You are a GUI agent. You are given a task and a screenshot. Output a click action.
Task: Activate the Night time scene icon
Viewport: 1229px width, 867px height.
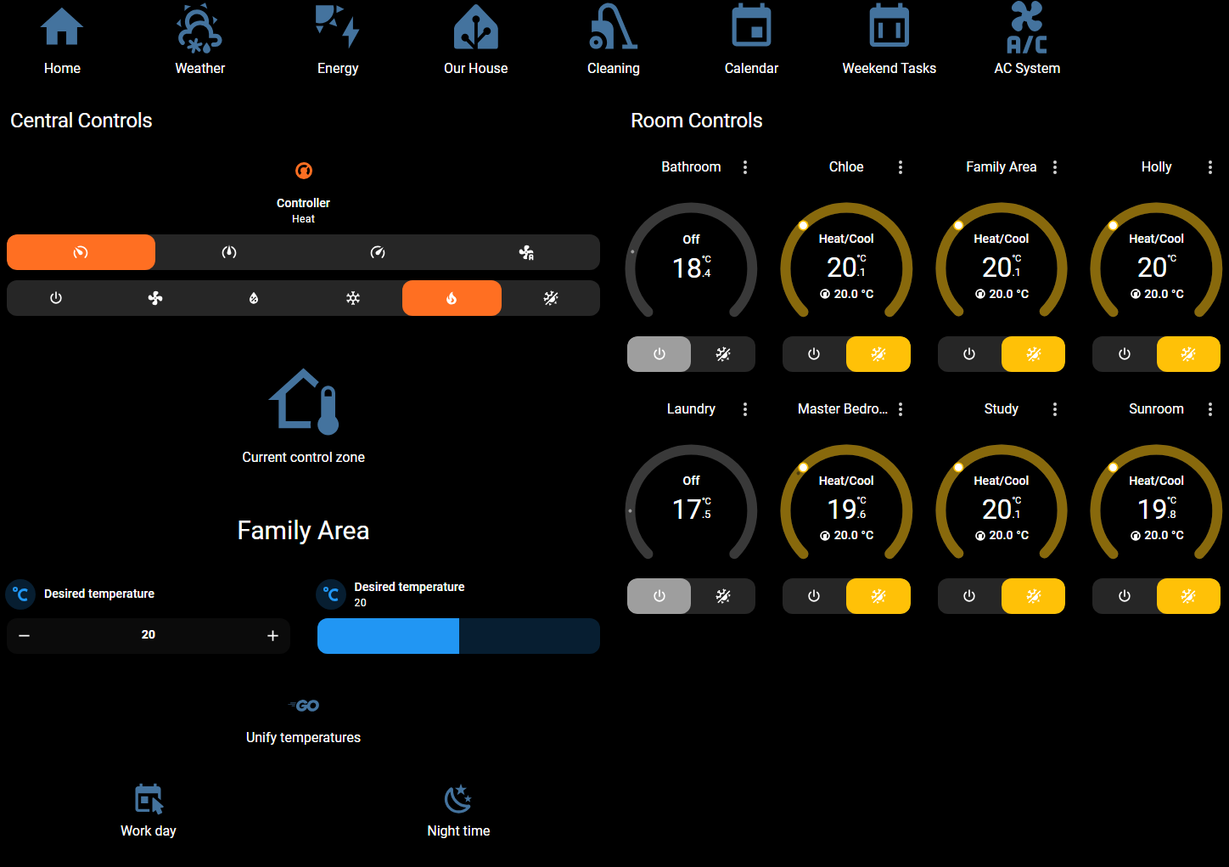(458, 799)
